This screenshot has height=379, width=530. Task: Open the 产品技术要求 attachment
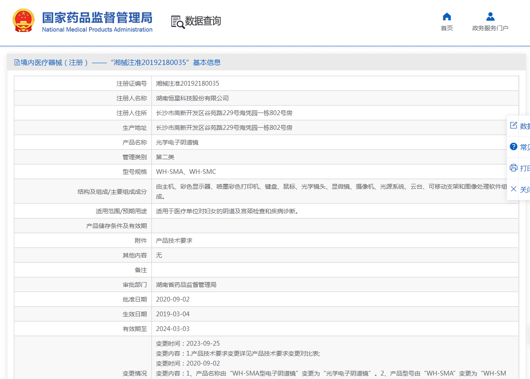pyautogui.click(x=174, y=241)
